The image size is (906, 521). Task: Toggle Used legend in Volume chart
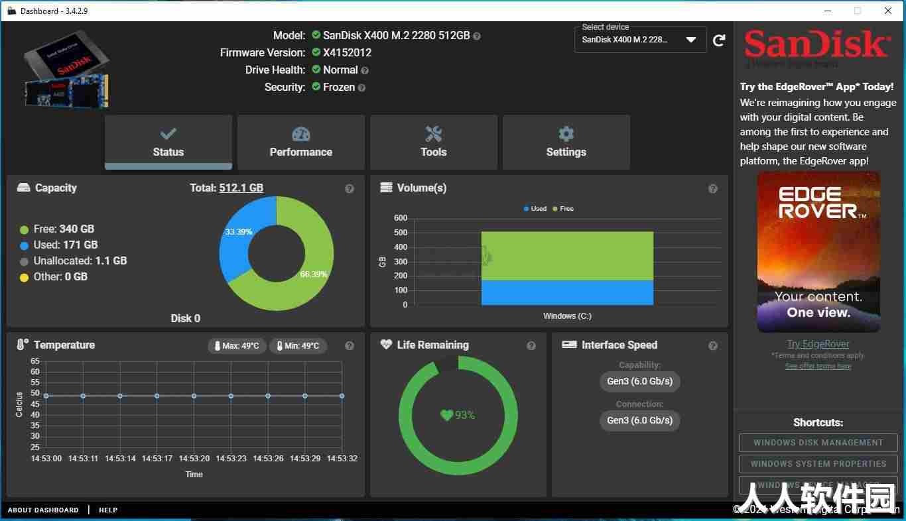point(535,209)
